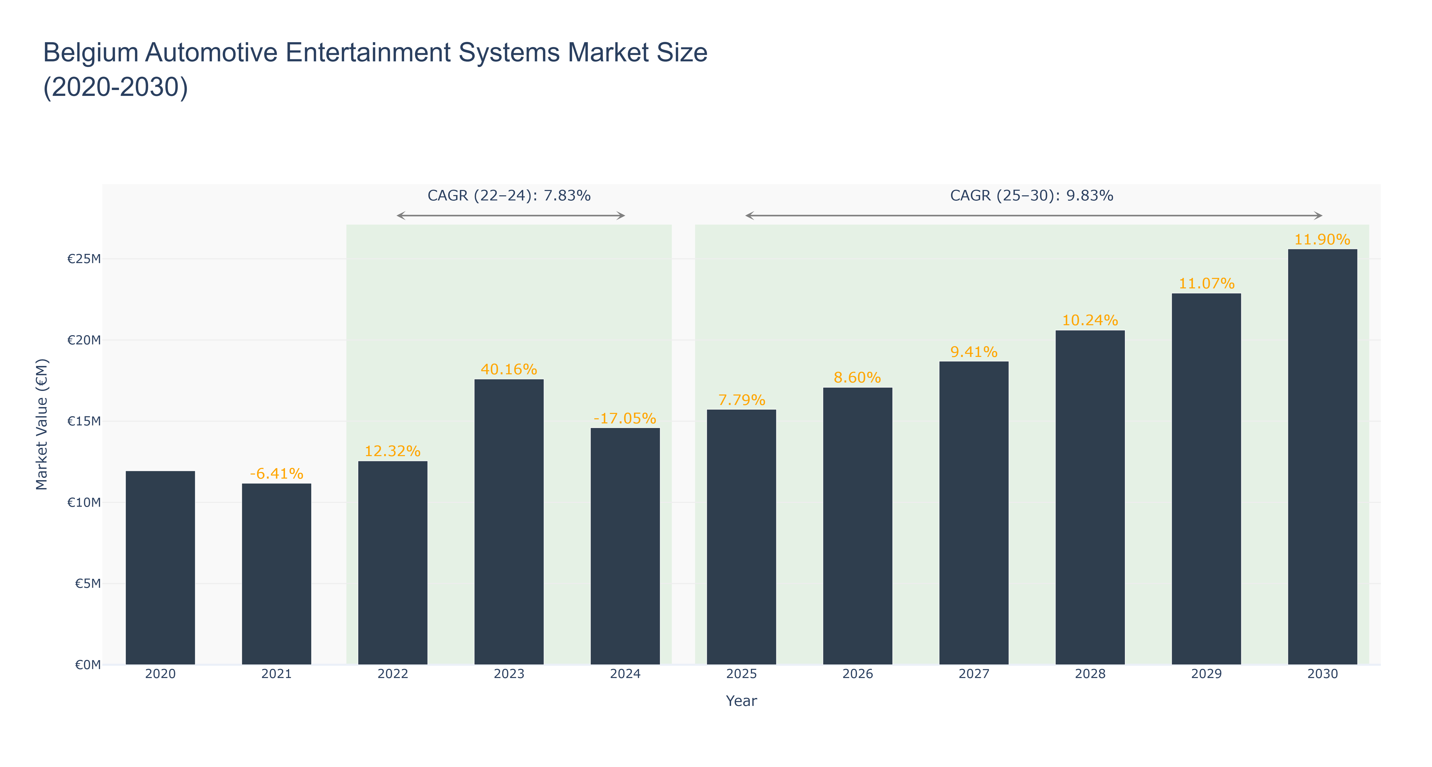The height and width of the screenshot is (767, 1432).
Task: Click the 11.90% growth label
Action: 1322,240
